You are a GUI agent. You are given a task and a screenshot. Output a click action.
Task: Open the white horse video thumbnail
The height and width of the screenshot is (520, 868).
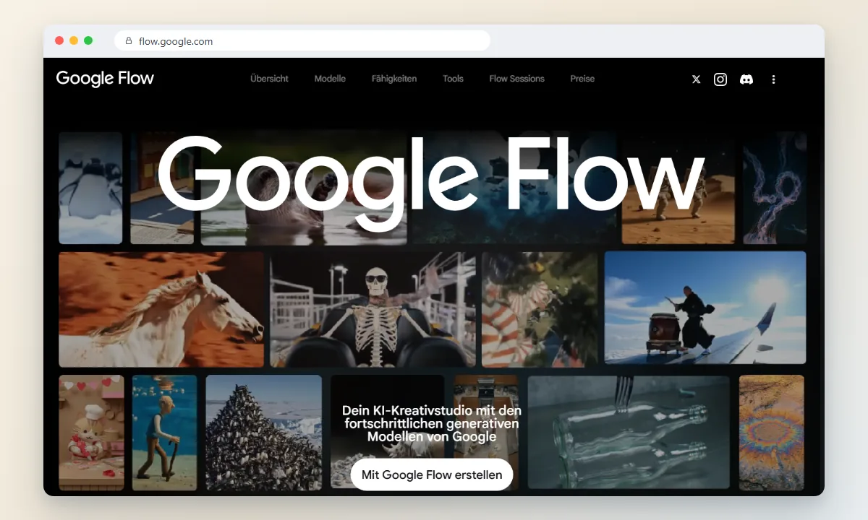pos(161,309)
